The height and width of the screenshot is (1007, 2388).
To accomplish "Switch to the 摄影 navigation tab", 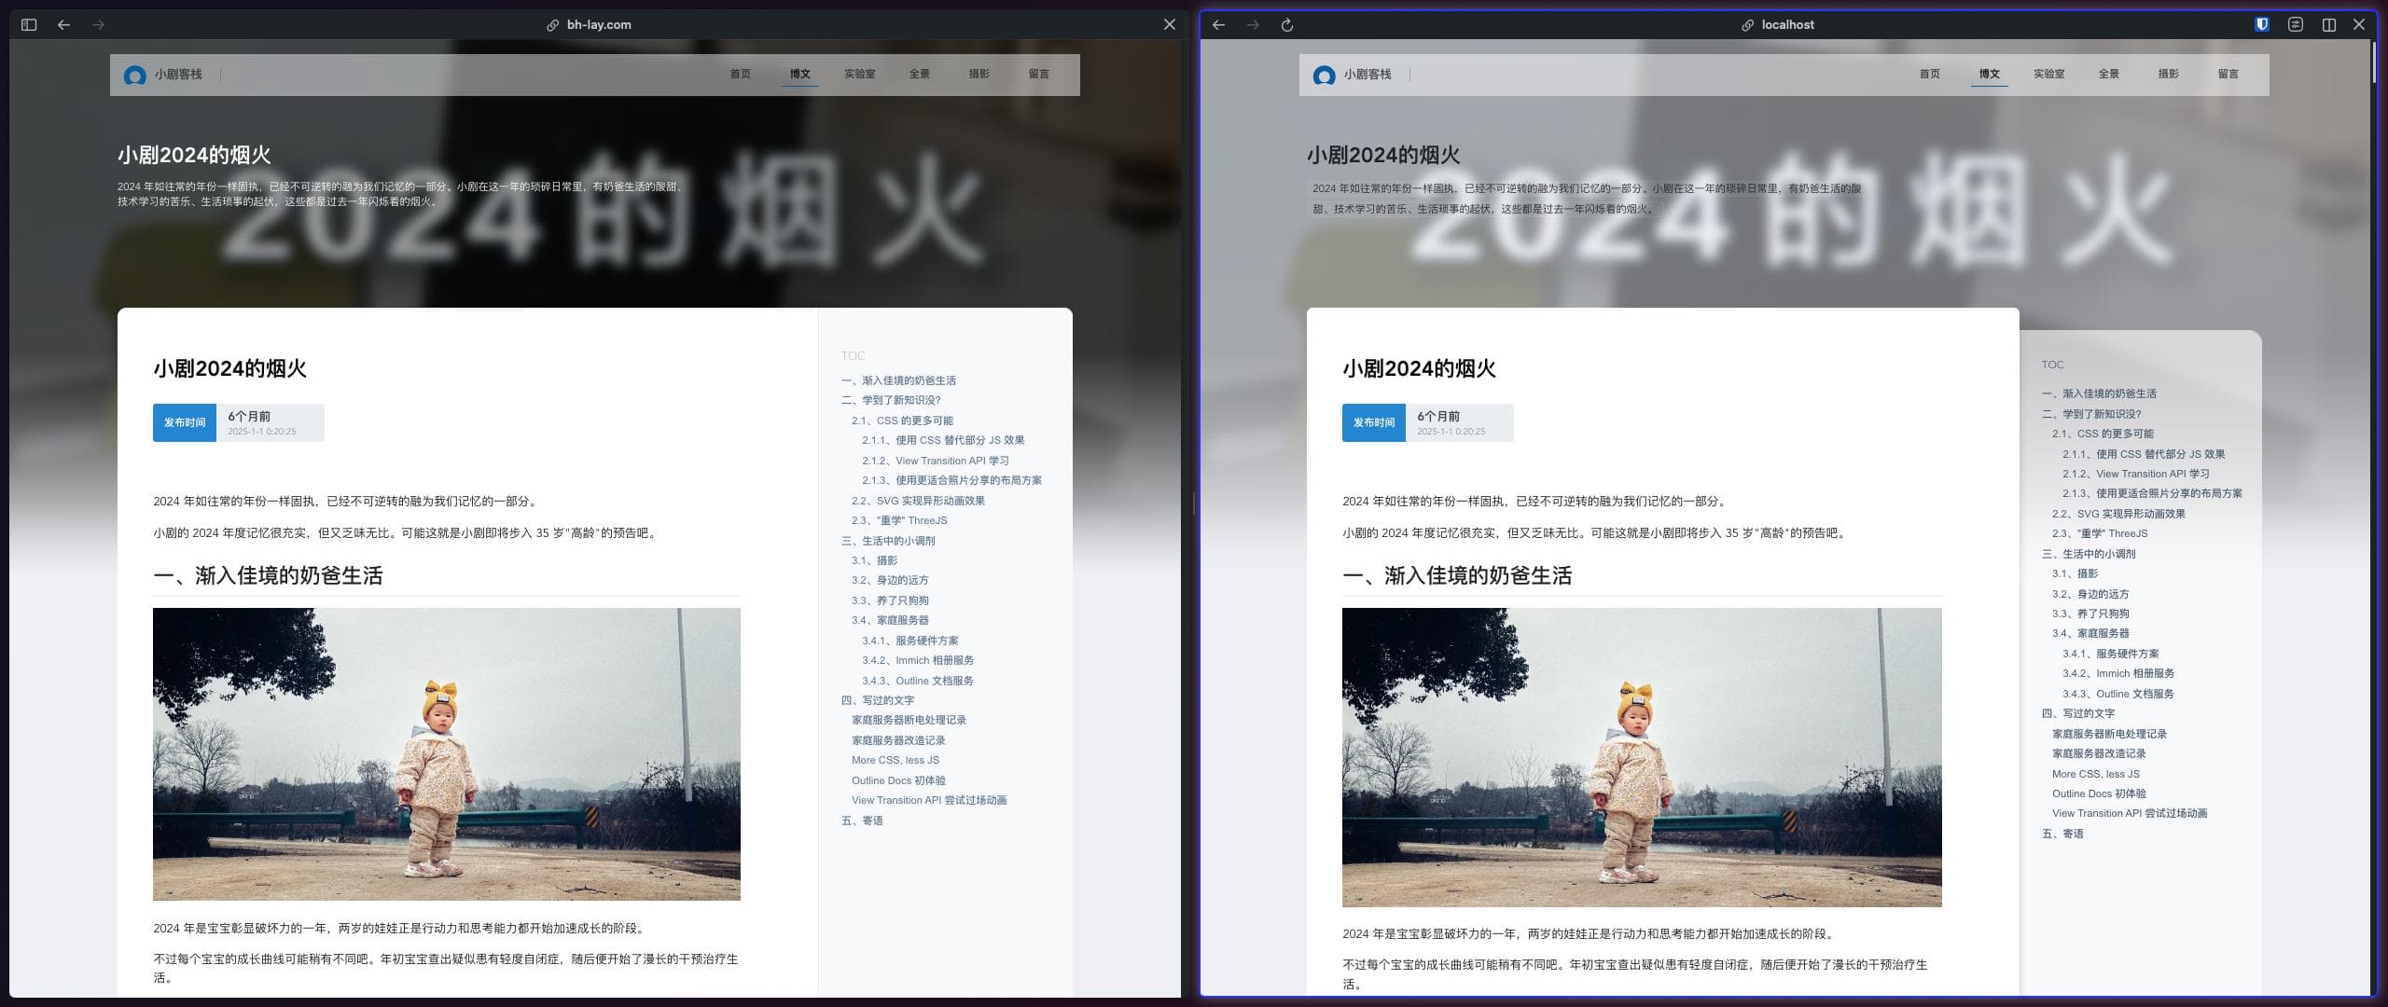I will (x=979, y=74).
